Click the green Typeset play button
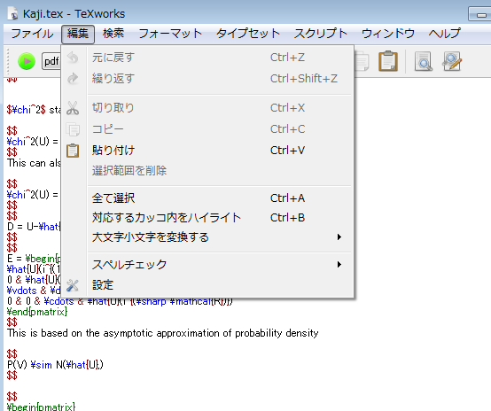The image size is (491, 411). point(27,61)
